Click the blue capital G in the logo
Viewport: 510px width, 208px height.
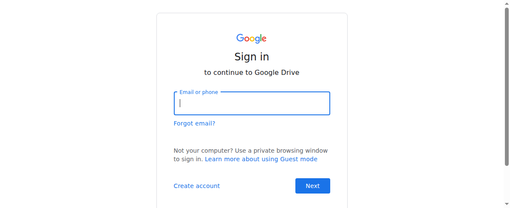[x=240, y=38]
